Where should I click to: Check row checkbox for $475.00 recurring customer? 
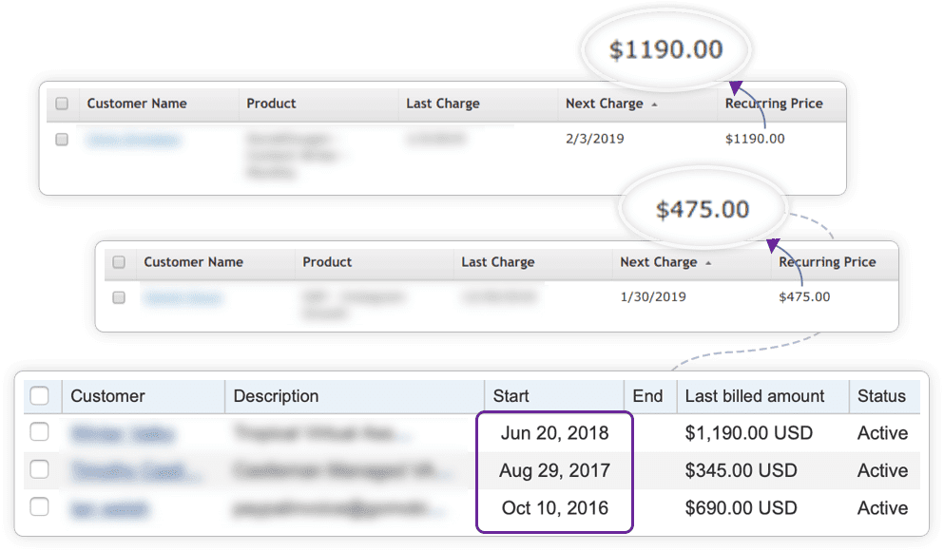point(119,297)
